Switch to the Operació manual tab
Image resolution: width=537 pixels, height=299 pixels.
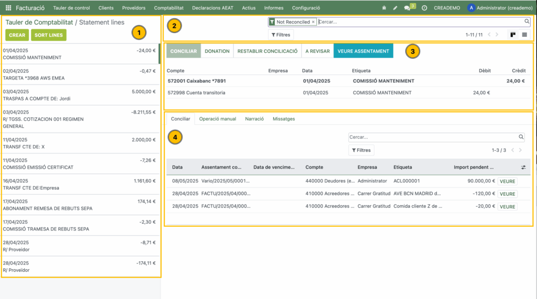(217, 119)
